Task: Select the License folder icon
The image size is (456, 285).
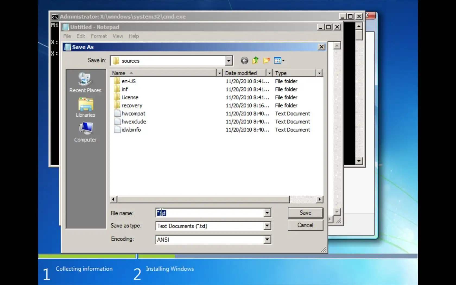Action: (x=117, y=97)
